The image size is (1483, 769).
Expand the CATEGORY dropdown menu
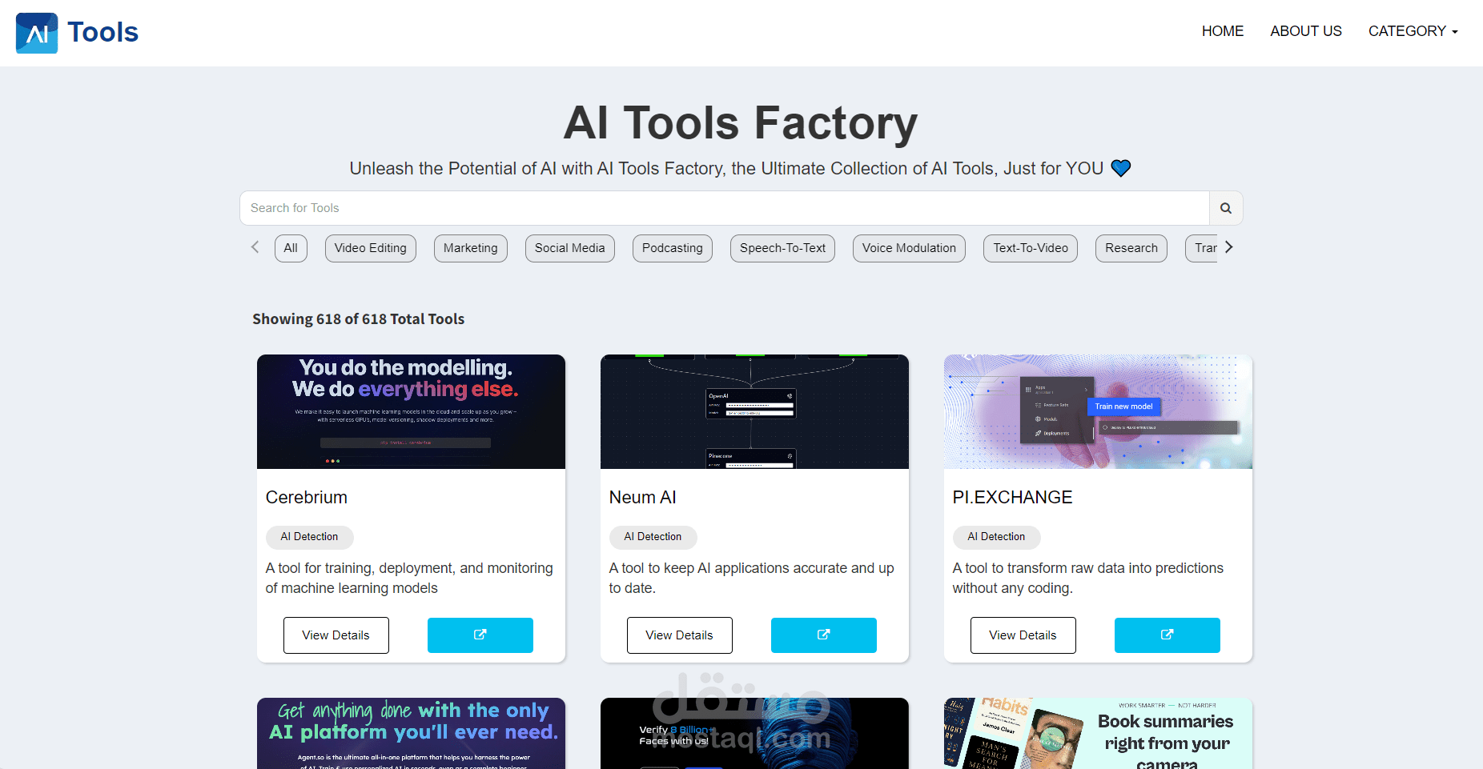(x=1413, y=31)
